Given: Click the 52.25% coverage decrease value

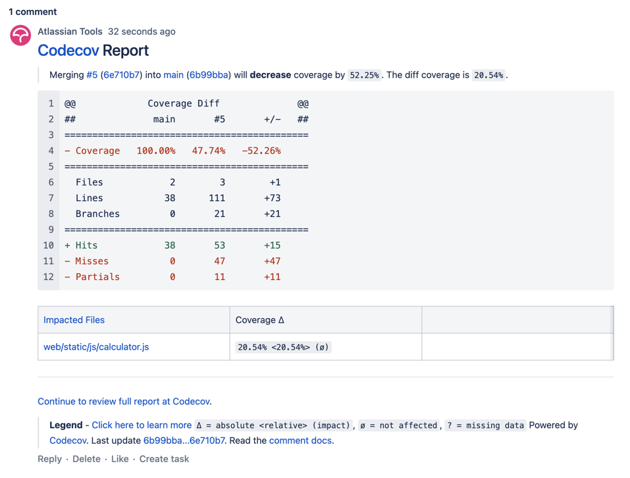Looking at the screenshot, I should click(364, 75).
